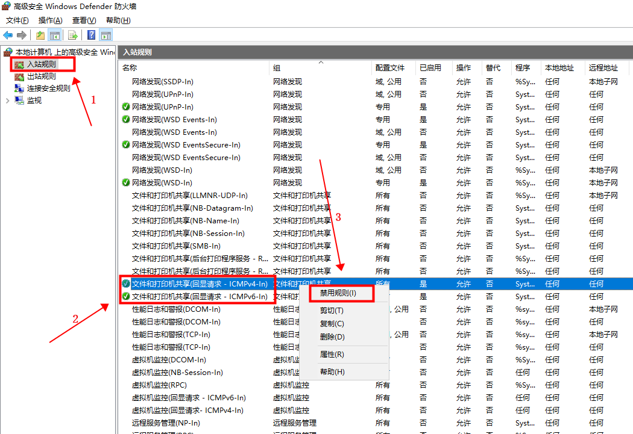Choose 禁用规则(I) in context menu
This screenshot has width=633, height=434.
point(338,293)
